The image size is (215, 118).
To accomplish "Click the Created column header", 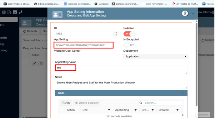I will (163, 110).
